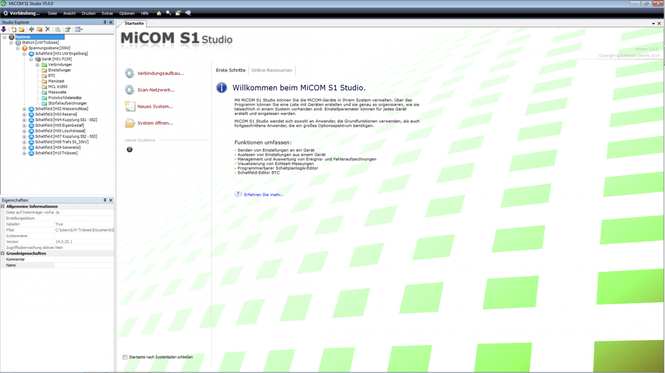Expand Schaltfeld [H02 Wasserschloss]

(x=25, y=109)
